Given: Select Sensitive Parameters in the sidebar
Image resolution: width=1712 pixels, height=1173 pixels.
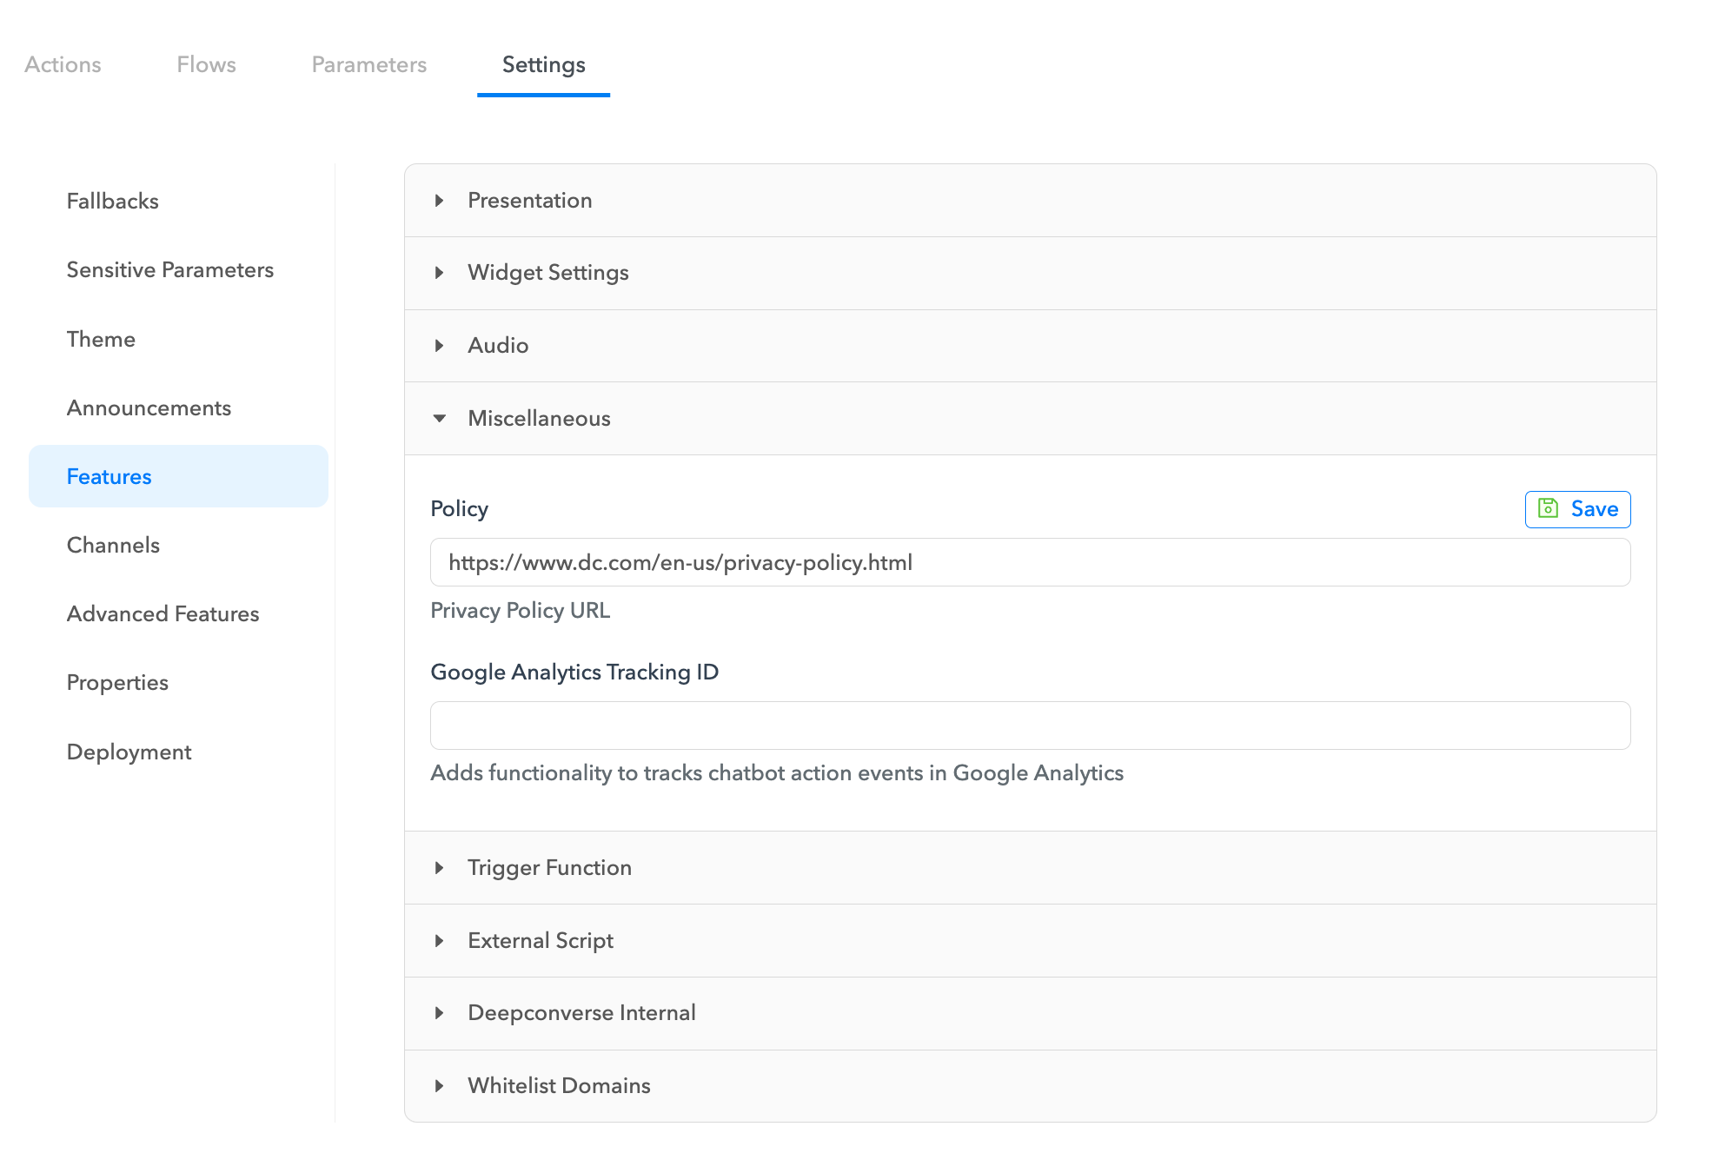Looking at the screenshot, I should pos(170,270).
